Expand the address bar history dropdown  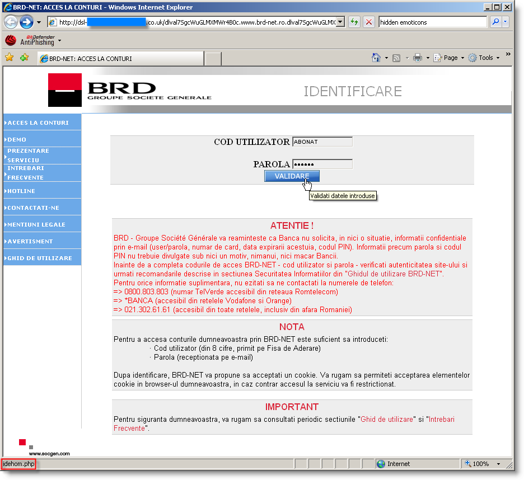[x=340, y=22]
